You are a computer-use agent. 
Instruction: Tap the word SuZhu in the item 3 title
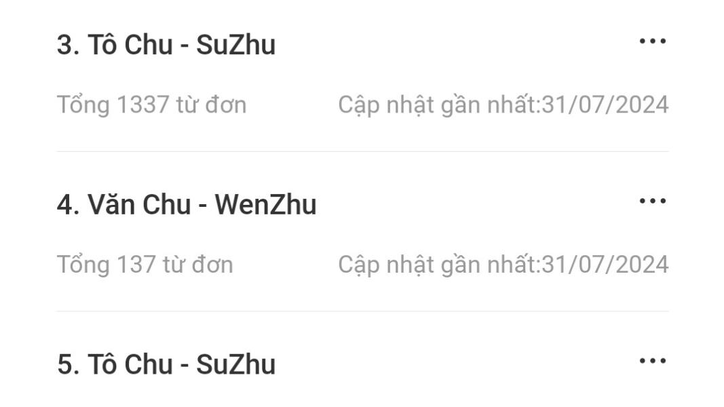236,45
